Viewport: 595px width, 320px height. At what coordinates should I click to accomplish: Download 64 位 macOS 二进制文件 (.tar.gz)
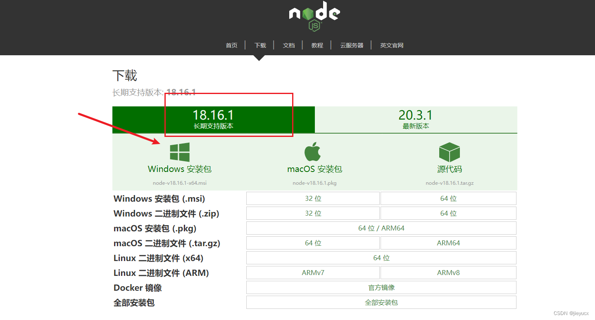click(313, 243)
